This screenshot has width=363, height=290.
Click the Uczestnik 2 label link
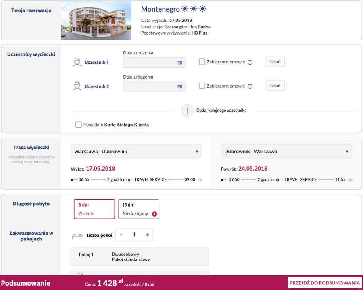(x=96, y=86)
